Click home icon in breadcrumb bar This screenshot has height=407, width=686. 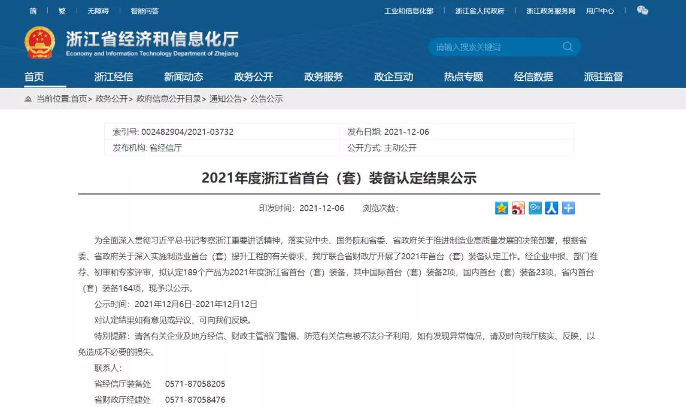28,99
